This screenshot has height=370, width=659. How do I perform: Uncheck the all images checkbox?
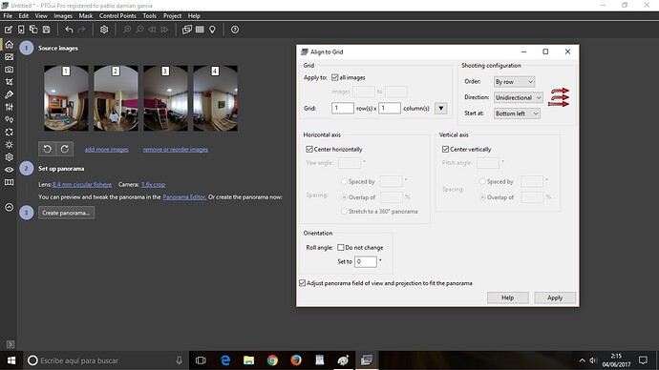335,77
